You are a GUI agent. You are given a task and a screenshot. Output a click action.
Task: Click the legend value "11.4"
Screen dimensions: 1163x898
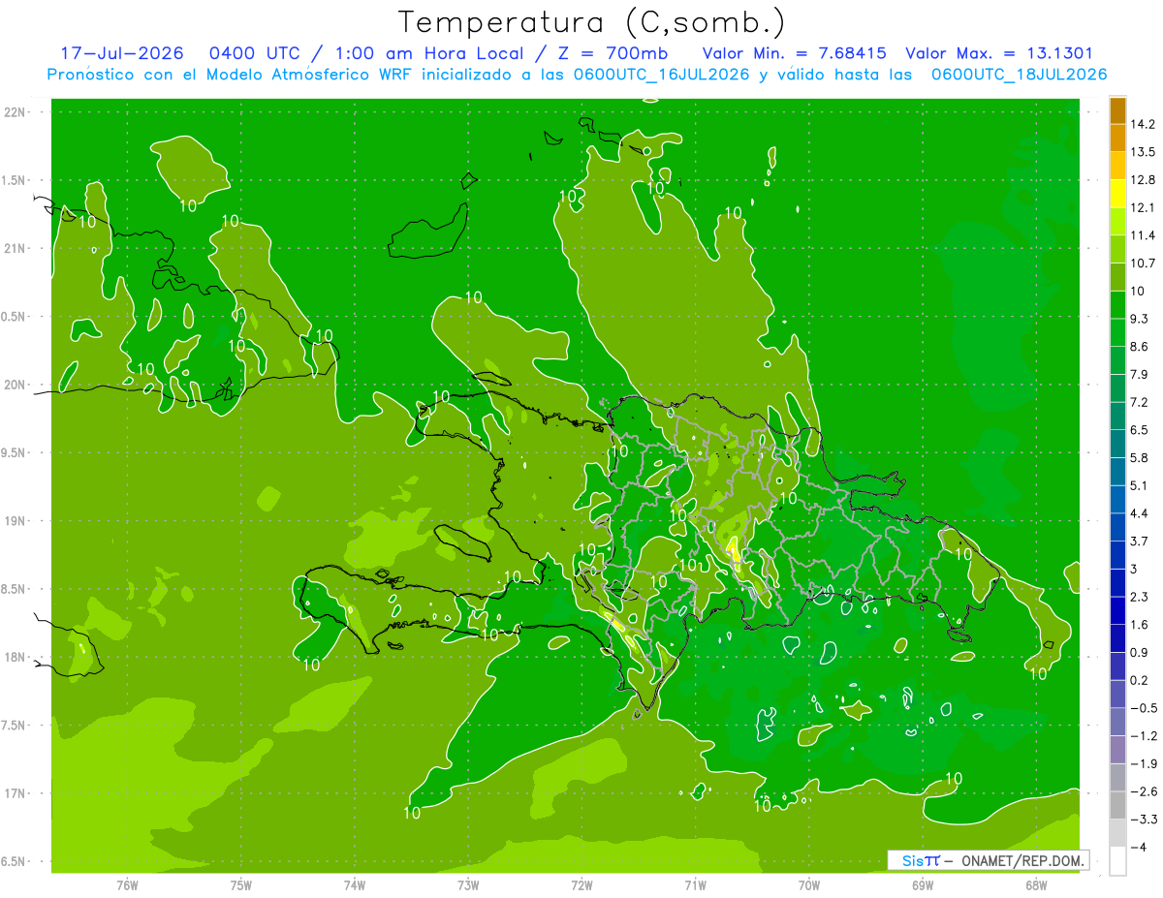[x=1142, y=235]
